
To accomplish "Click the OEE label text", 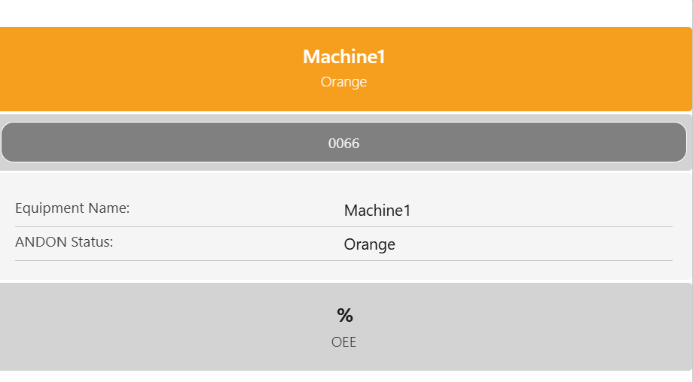I will [x=343, y=342].
